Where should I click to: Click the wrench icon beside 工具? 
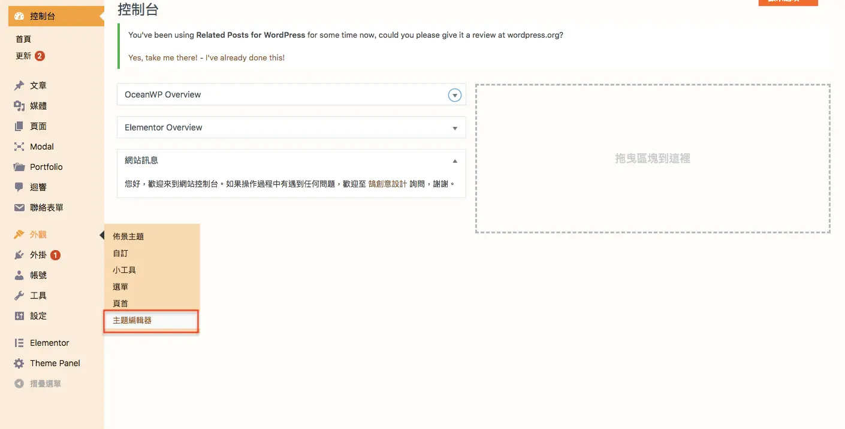(x=19, y=296)
